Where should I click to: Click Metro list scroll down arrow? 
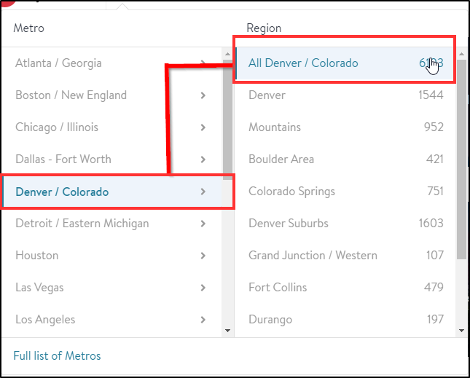pyautogui.click(x=227, y=331)
